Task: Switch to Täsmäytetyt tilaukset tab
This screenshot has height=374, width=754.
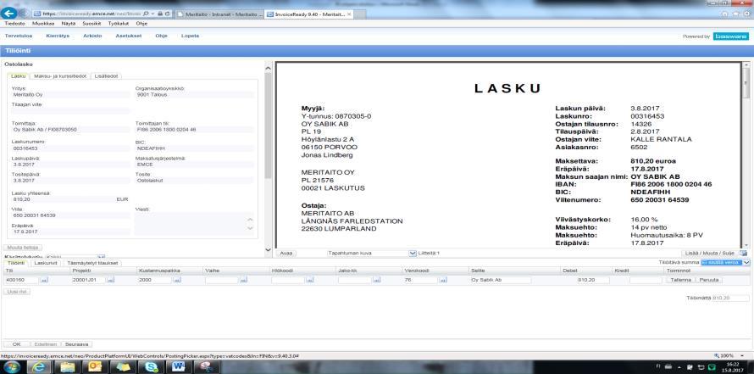Action: tap(92, 263)
